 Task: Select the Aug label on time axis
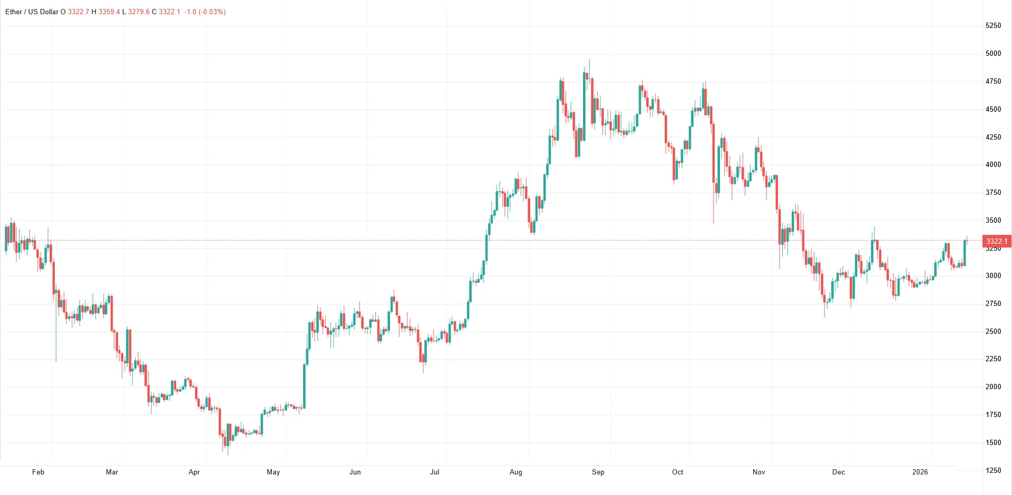(516, 472)
